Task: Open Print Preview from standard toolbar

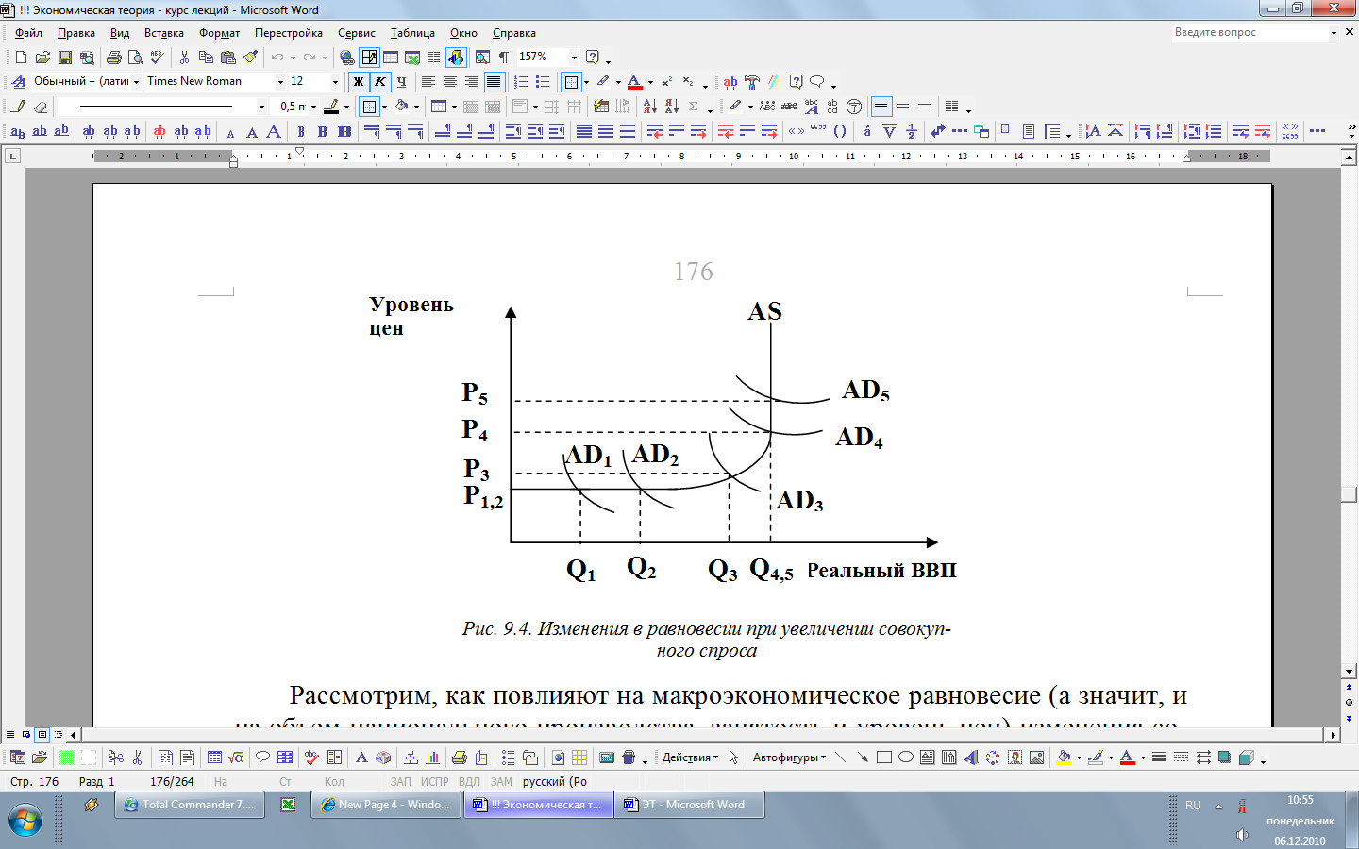Action: tap(135, 58)
